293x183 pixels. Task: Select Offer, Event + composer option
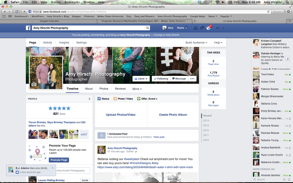[147, 99]
